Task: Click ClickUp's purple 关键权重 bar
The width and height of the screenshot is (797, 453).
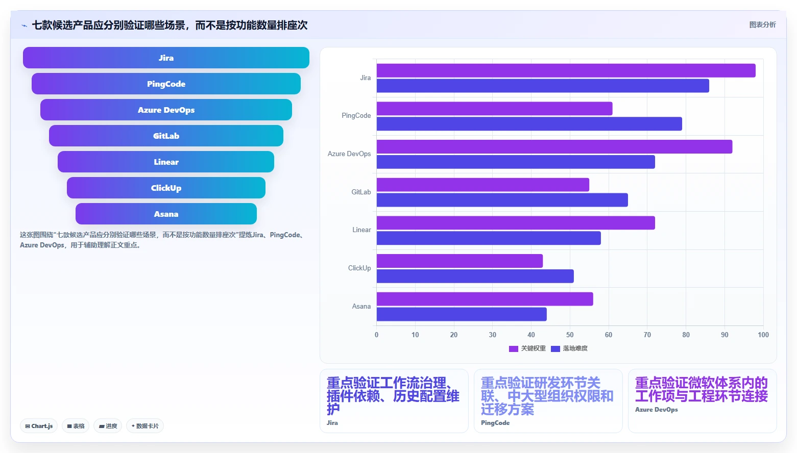Action: pyautogui.click(x=460, y=261)
